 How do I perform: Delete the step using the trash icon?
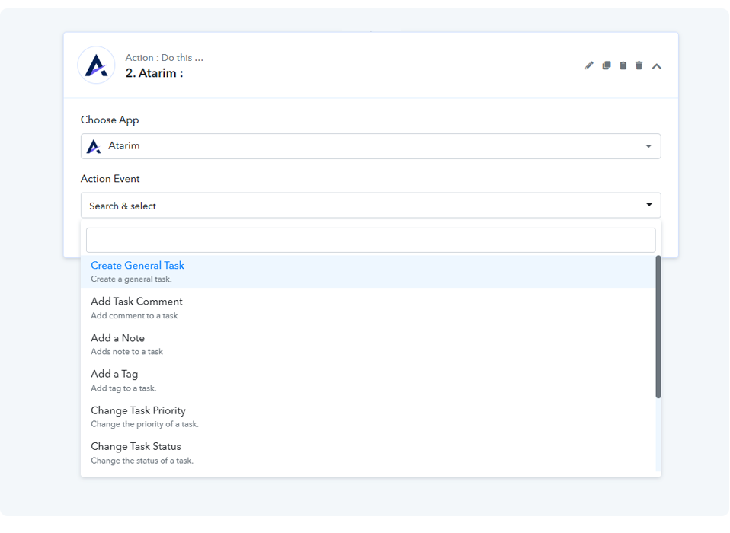[639, 65]
